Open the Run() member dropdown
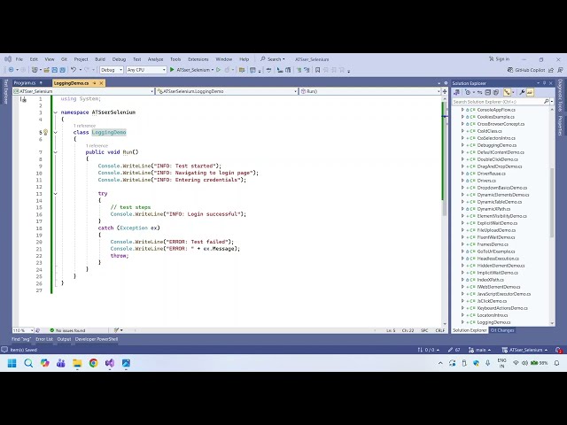 tap(370, 91)
